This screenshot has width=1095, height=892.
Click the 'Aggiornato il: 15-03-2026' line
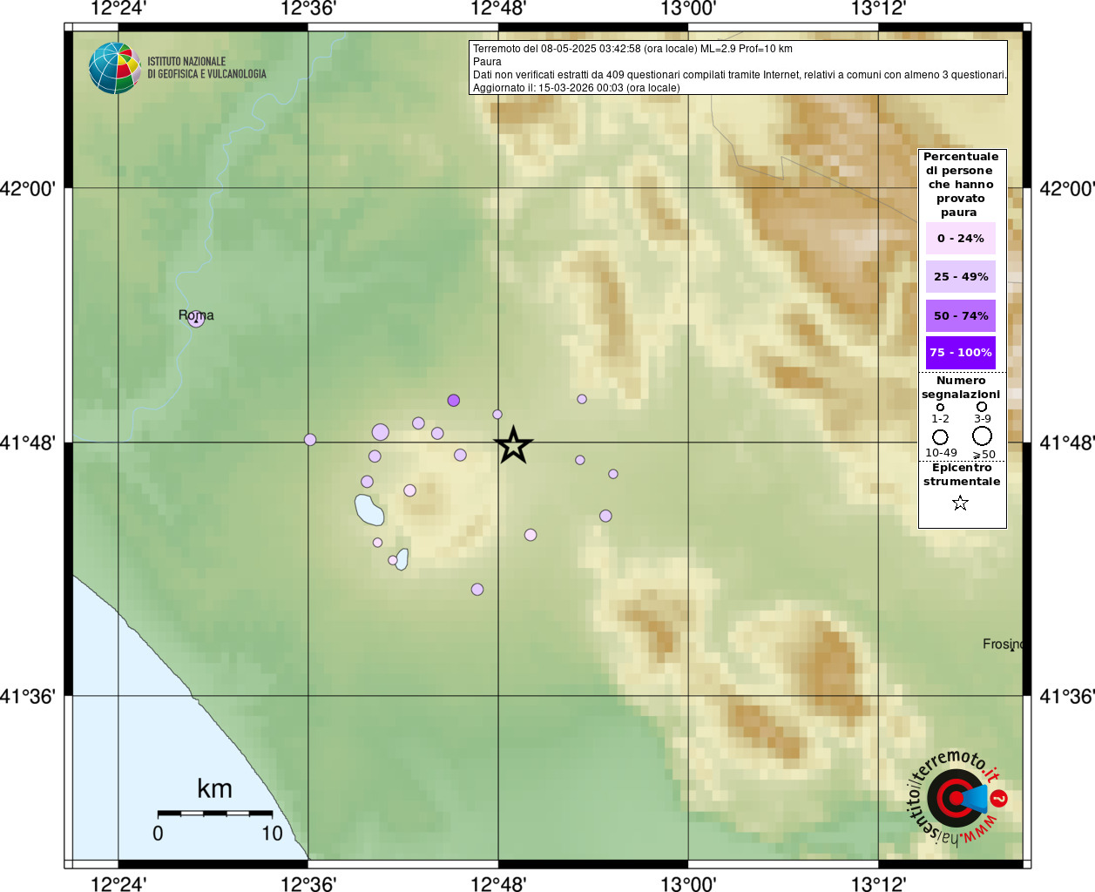pos(577,88)
